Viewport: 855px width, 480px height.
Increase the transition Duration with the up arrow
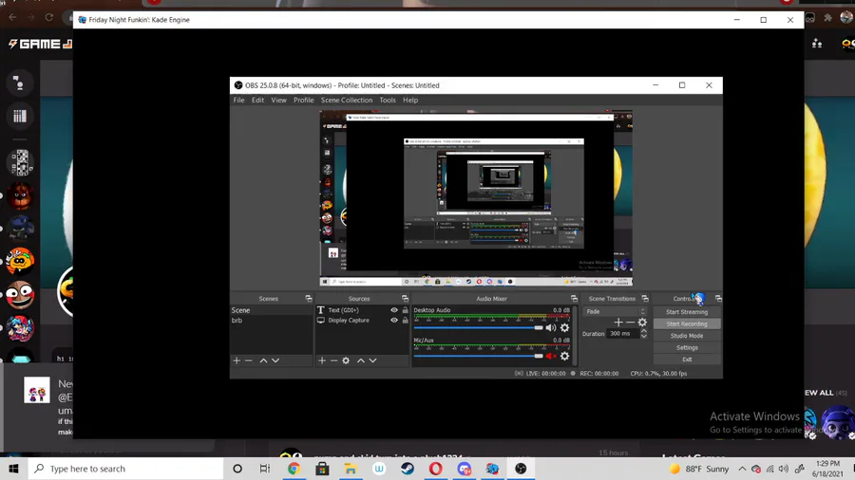tap(643, 331)
